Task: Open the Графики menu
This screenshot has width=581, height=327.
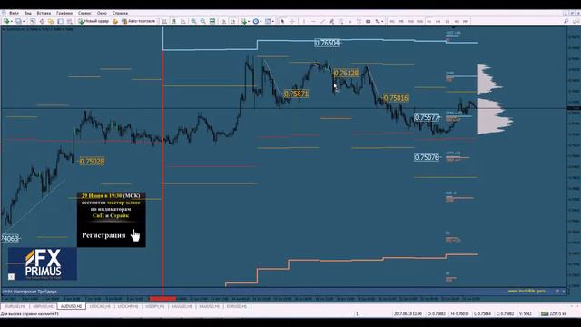Action: pyautogui.click(x=64, y=13)
